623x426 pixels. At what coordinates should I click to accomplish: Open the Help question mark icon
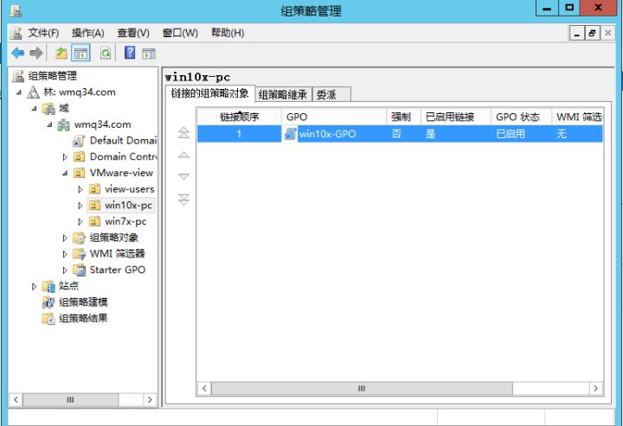click(x=130, y=53)
